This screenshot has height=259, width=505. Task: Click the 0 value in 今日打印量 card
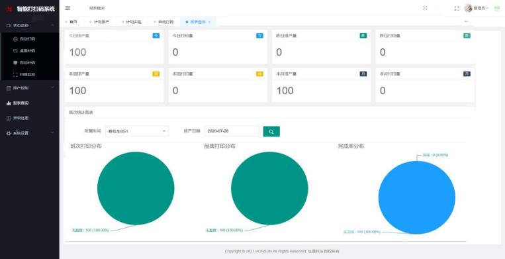175,52
